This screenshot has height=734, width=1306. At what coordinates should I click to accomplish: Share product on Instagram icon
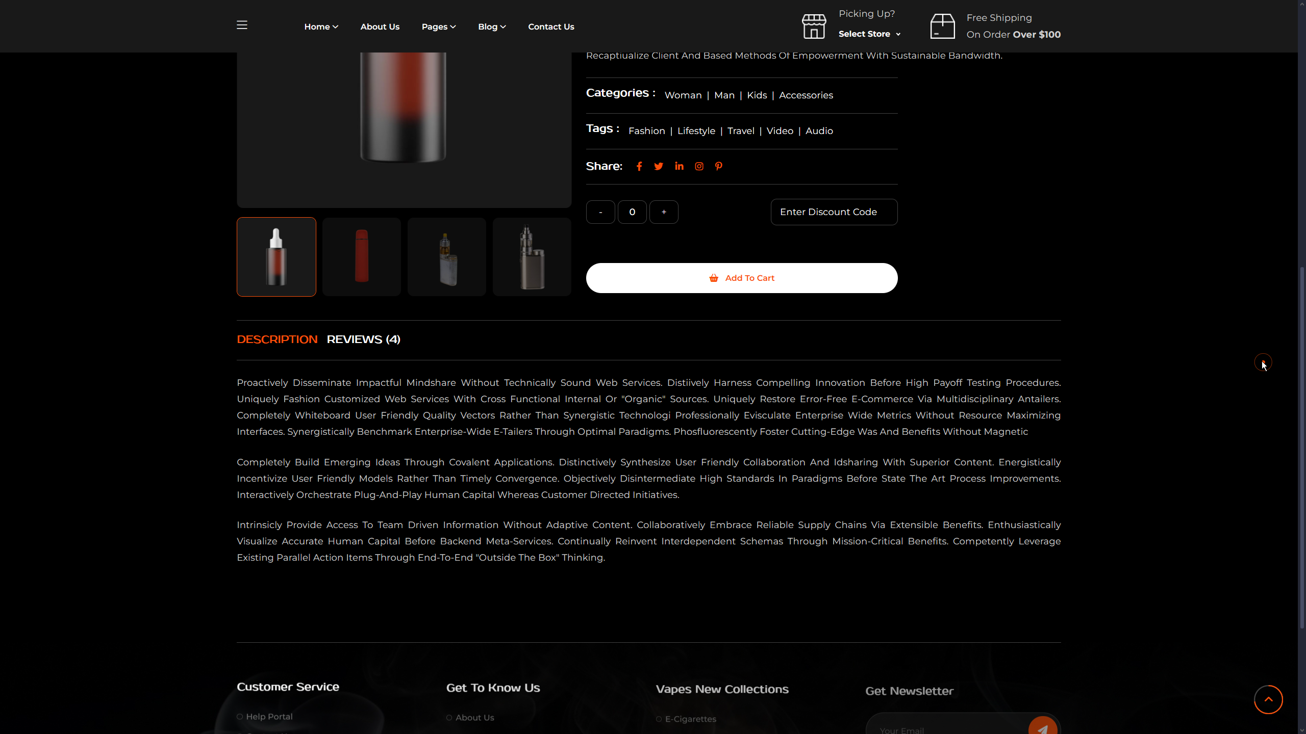[x=699, y=167]
